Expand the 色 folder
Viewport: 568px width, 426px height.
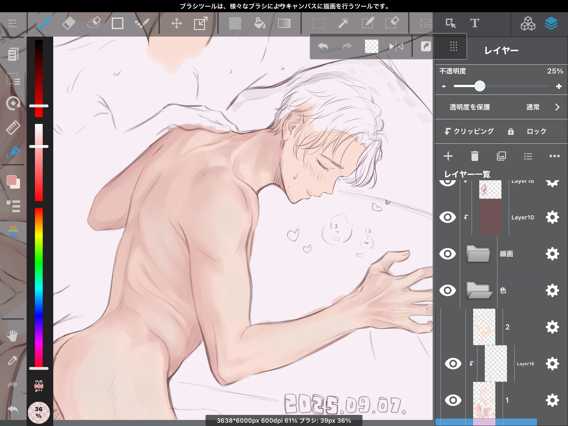click(x=479, y=290)
